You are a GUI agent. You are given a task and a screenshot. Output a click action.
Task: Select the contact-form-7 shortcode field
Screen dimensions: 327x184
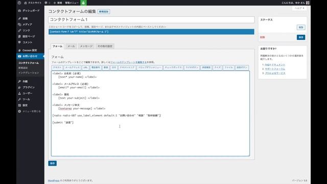click(151, 32)
